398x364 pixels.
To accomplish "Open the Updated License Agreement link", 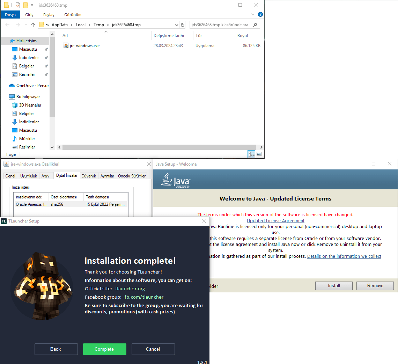I will click(x=275, y=221).
